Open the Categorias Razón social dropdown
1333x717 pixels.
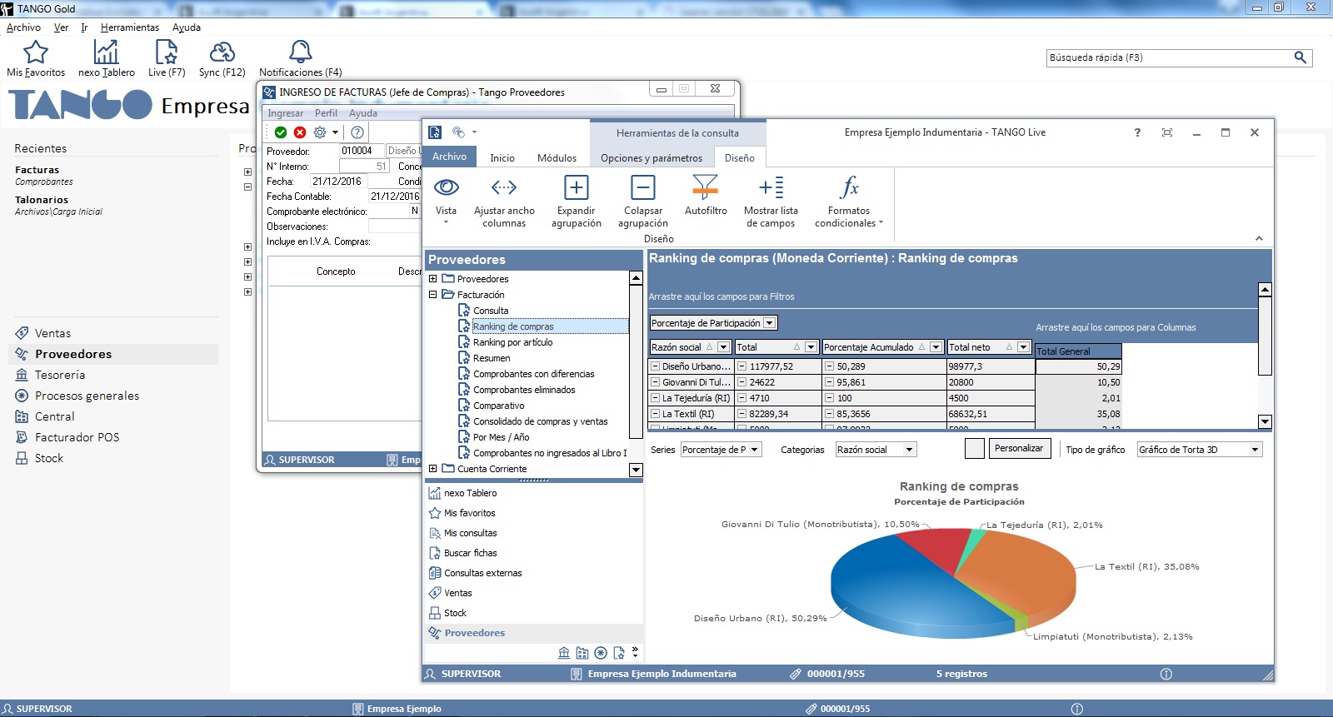click(909, 450)
